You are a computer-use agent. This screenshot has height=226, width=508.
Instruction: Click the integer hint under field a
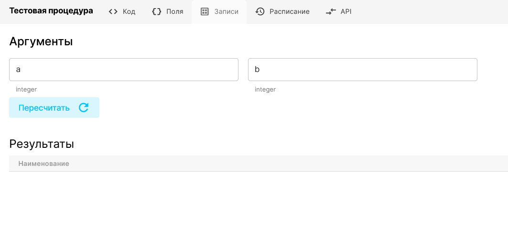(x=26, y=89)
